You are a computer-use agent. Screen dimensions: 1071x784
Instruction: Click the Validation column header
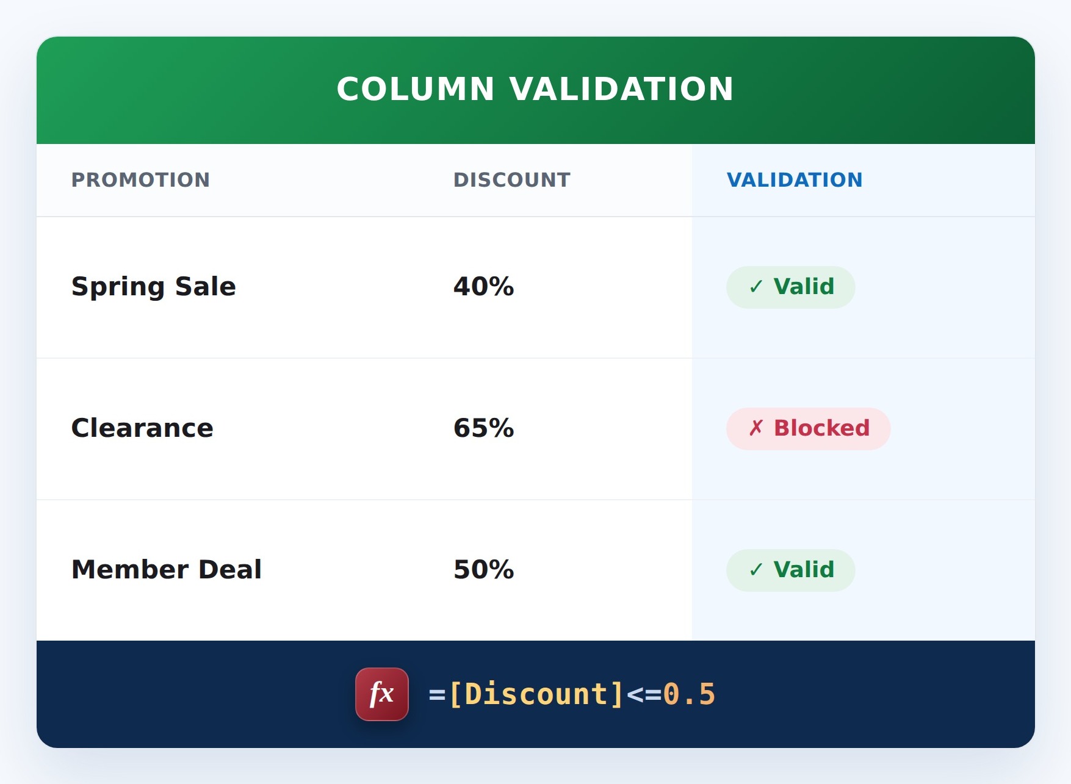point(795,180)
